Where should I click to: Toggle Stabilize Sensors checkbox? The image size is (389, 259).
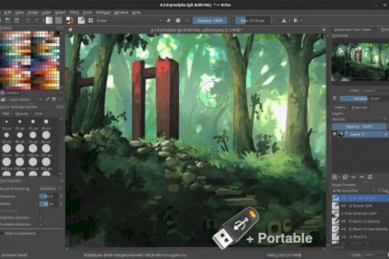(41, 218)
